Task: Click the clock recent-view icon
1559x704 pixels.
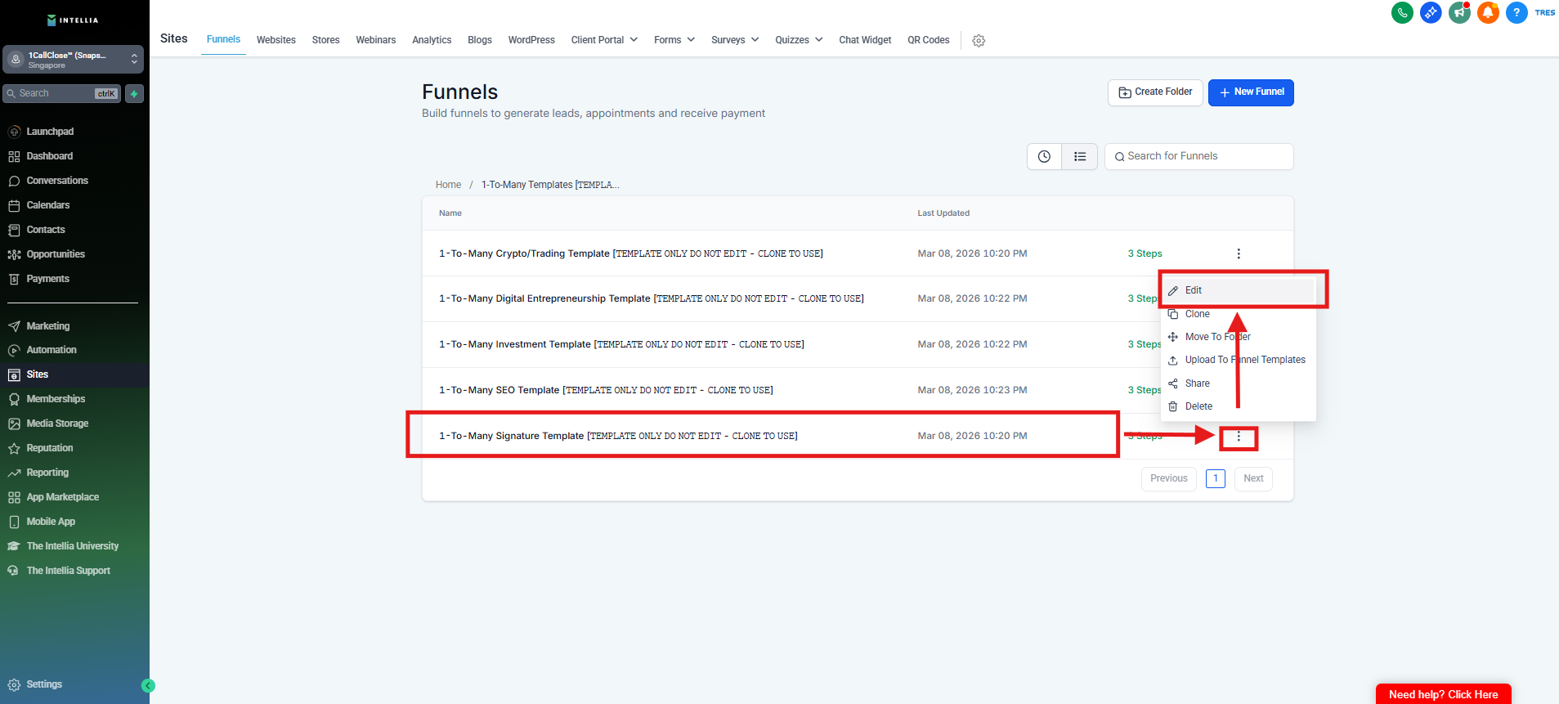Action: click(x=1044, y=156)
